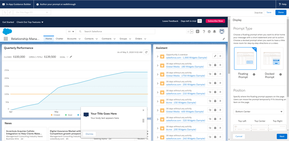
Task: Click Dismiss on the floating prompt
Action: pyautogui.click(x=89, y=134)
